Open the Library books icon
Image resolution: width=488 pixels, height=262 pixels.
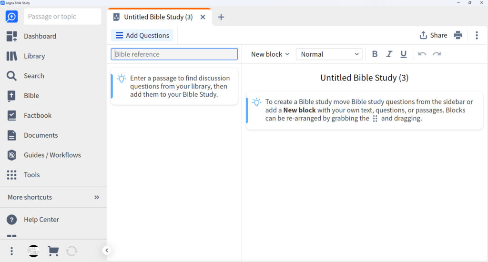point(11,56)
